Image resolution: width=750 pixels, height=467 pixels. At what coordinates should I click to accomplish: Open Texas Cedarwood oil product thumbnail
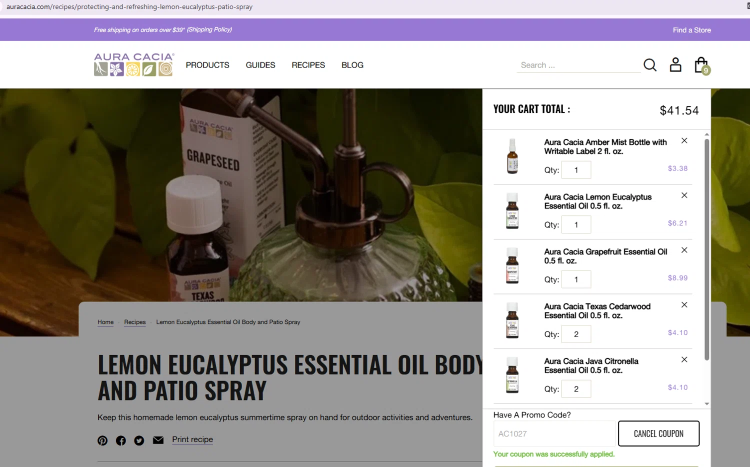[x=512, y=320]
